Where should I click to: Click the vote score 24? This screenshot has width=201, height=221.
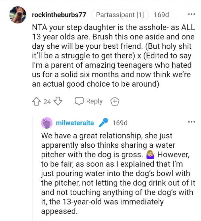(47, 101)
